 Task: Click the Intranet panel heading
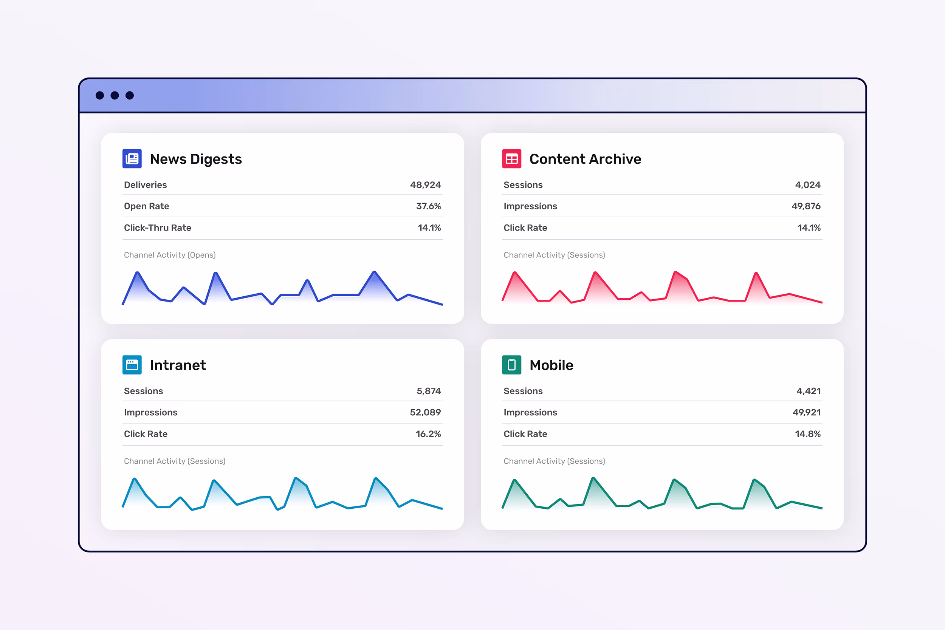[178, 365]
